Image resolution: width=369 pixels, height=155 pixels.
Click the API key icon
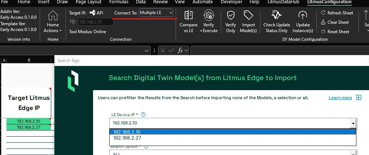click(92, 13)
